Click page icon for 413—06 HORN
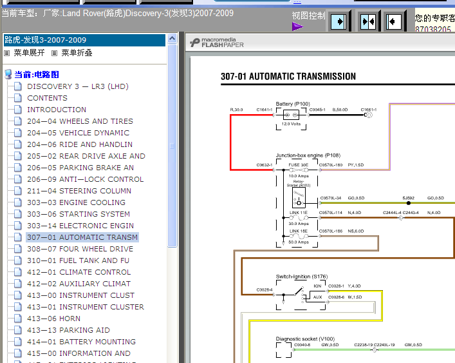Viewport: 455px width, 363px height. tap(18, 319)
